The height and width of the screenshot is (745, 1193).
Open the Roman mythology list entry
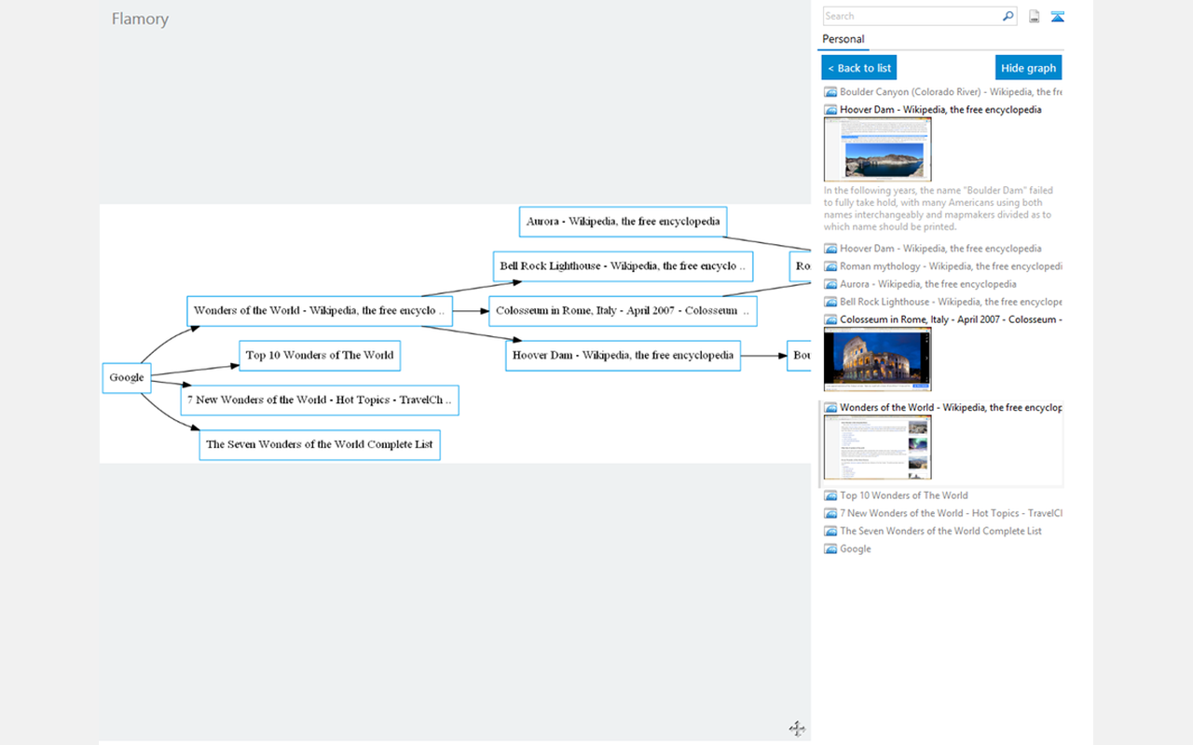pos(951,266)
